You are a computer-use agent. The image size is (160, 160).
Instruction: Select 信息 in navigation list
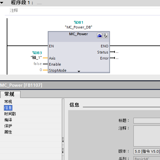point(8,108)
